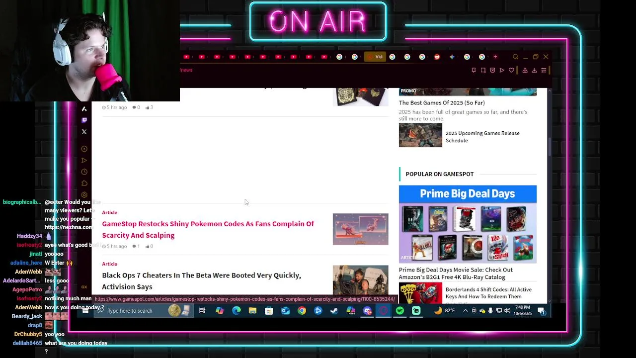Image resolution: width=636 pixels, height=358 pixels.
Task: Open the notification center icon
Action: click(541, 311)
